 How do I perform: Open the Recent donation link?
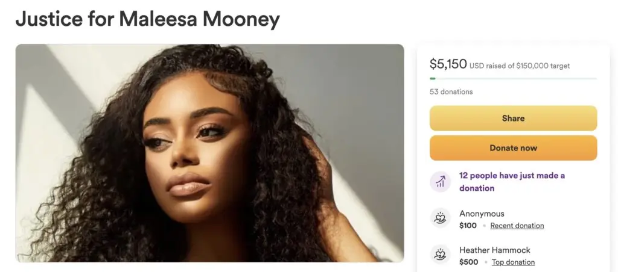pos(517,226)
